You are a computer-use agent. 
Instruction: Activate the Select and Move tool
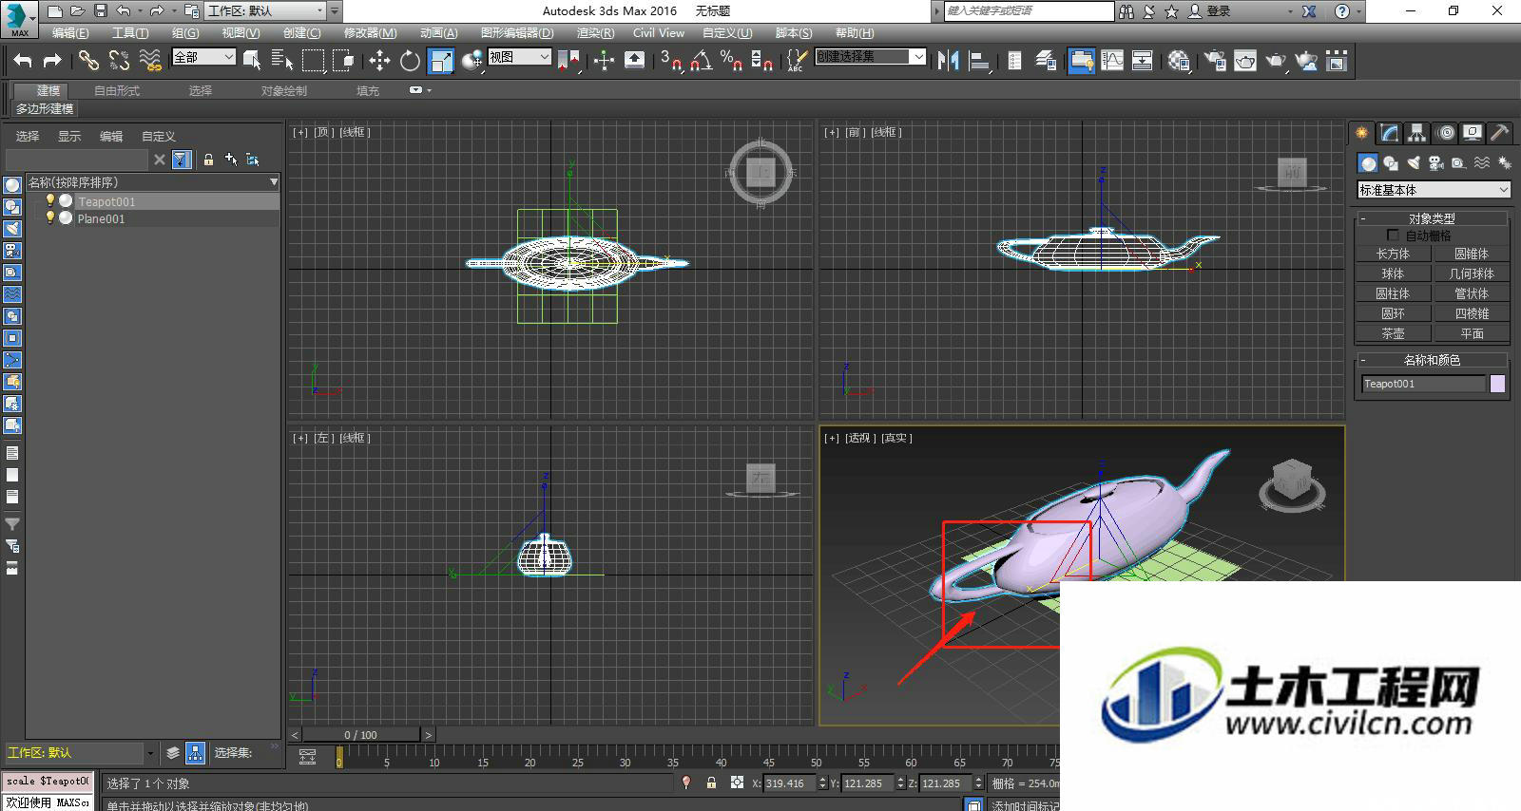[379, 61]
